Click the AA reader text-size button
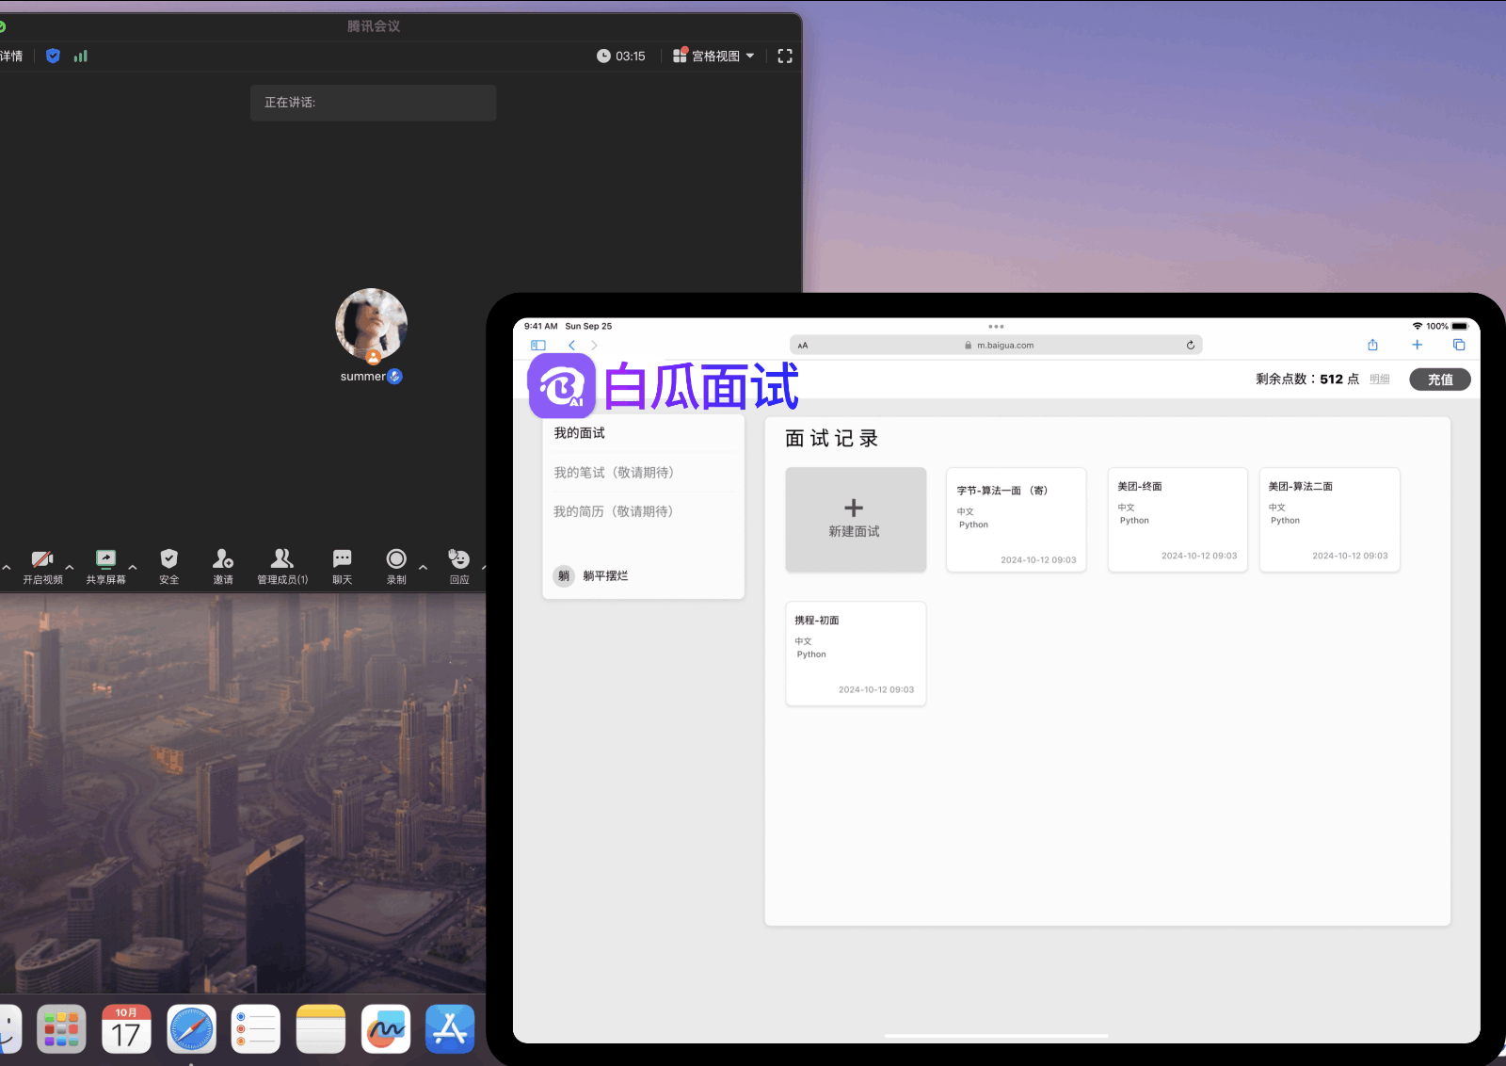 pos(803,346)
